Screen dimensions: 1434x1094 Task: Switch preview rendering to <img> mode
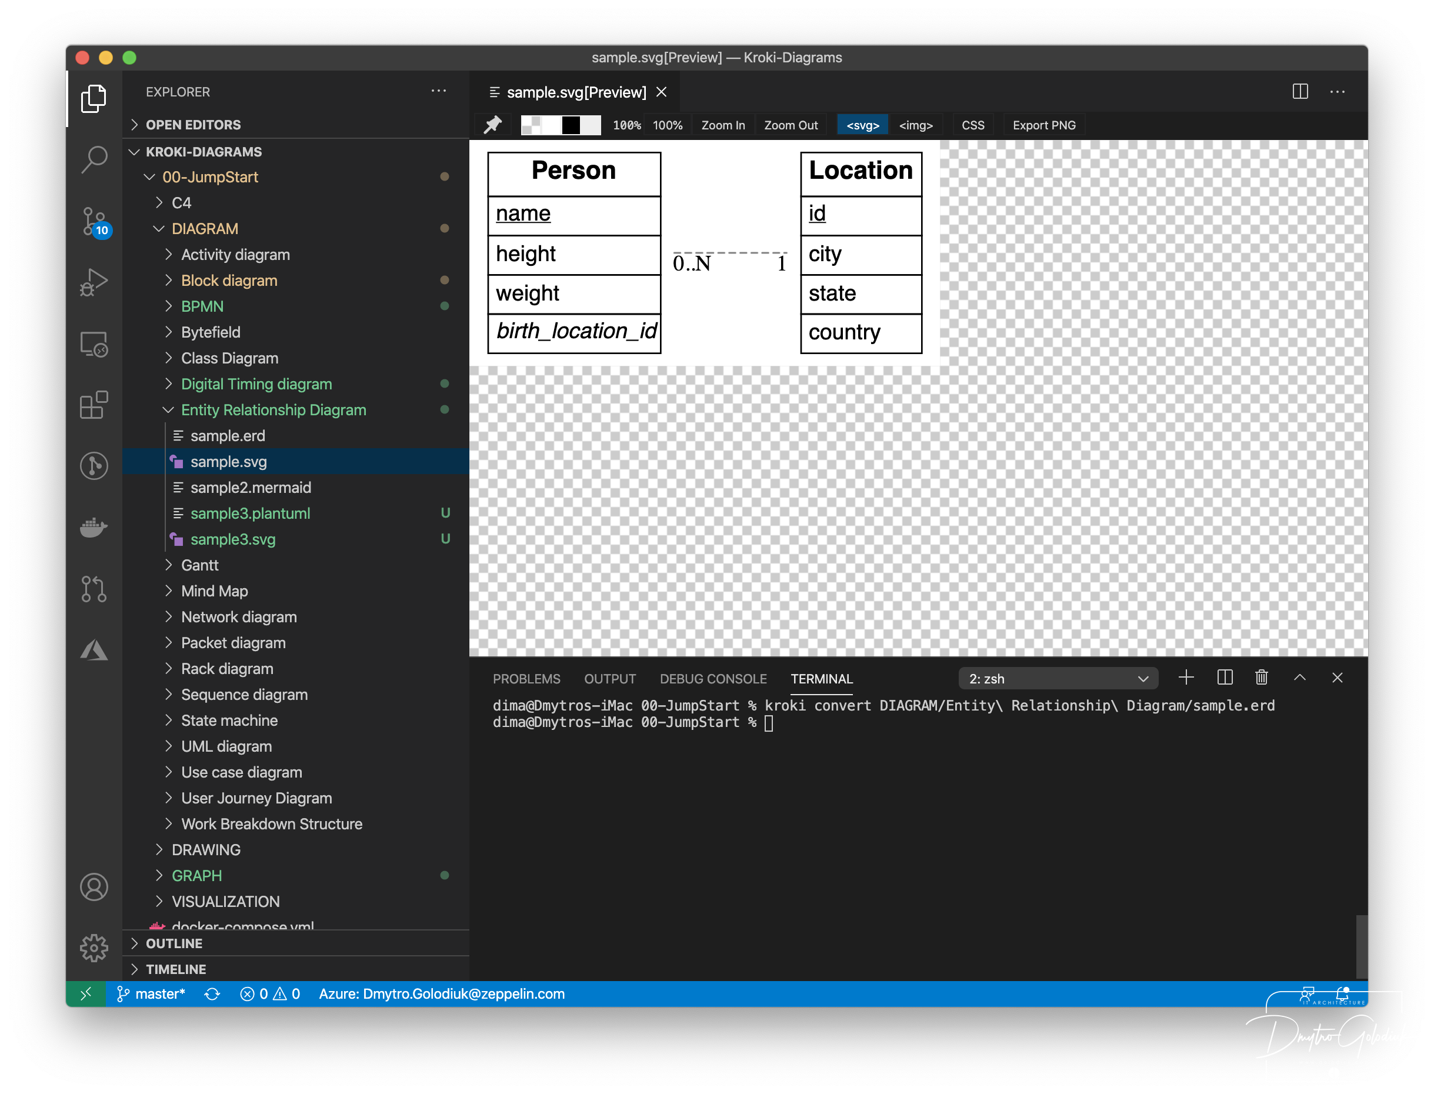[x=916, y=125]
